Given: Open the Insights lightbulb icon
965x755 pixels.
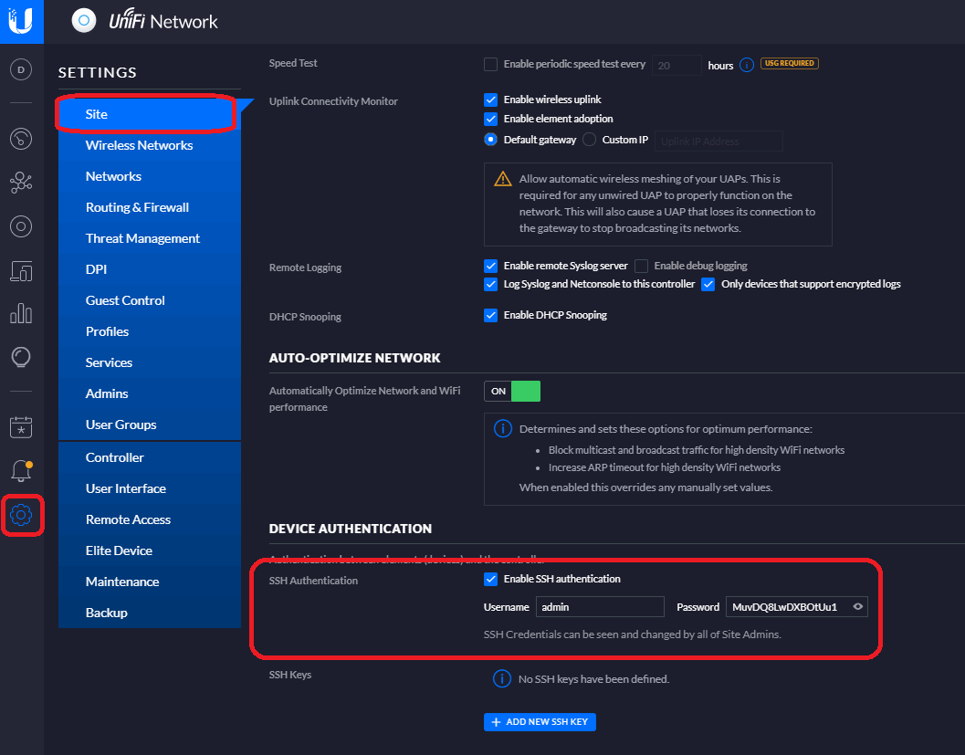Looking at the screenshot, I should [21, 357].
